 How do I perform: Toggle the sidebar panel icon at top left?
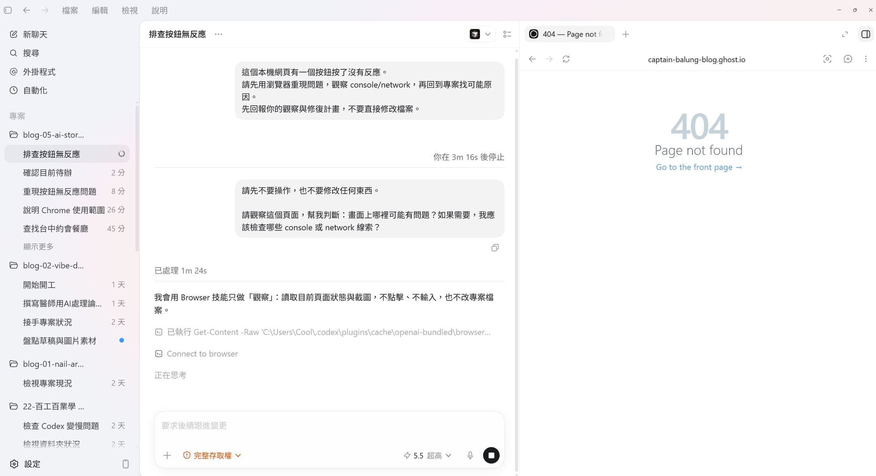click(8, 10)
